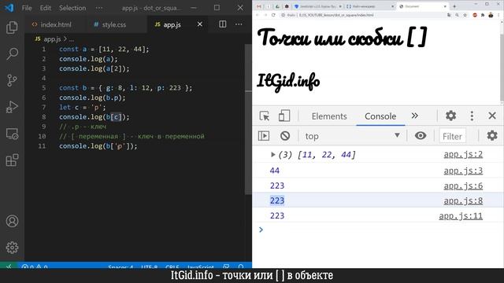
Task: Toggle DevTools device toolbar
Action: [284, 116]
